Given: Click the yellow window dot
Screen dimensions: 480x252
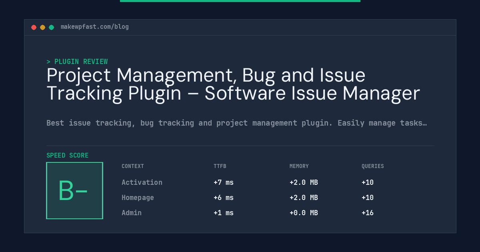Looking at the screenshot, I should [x=42, y=27].
